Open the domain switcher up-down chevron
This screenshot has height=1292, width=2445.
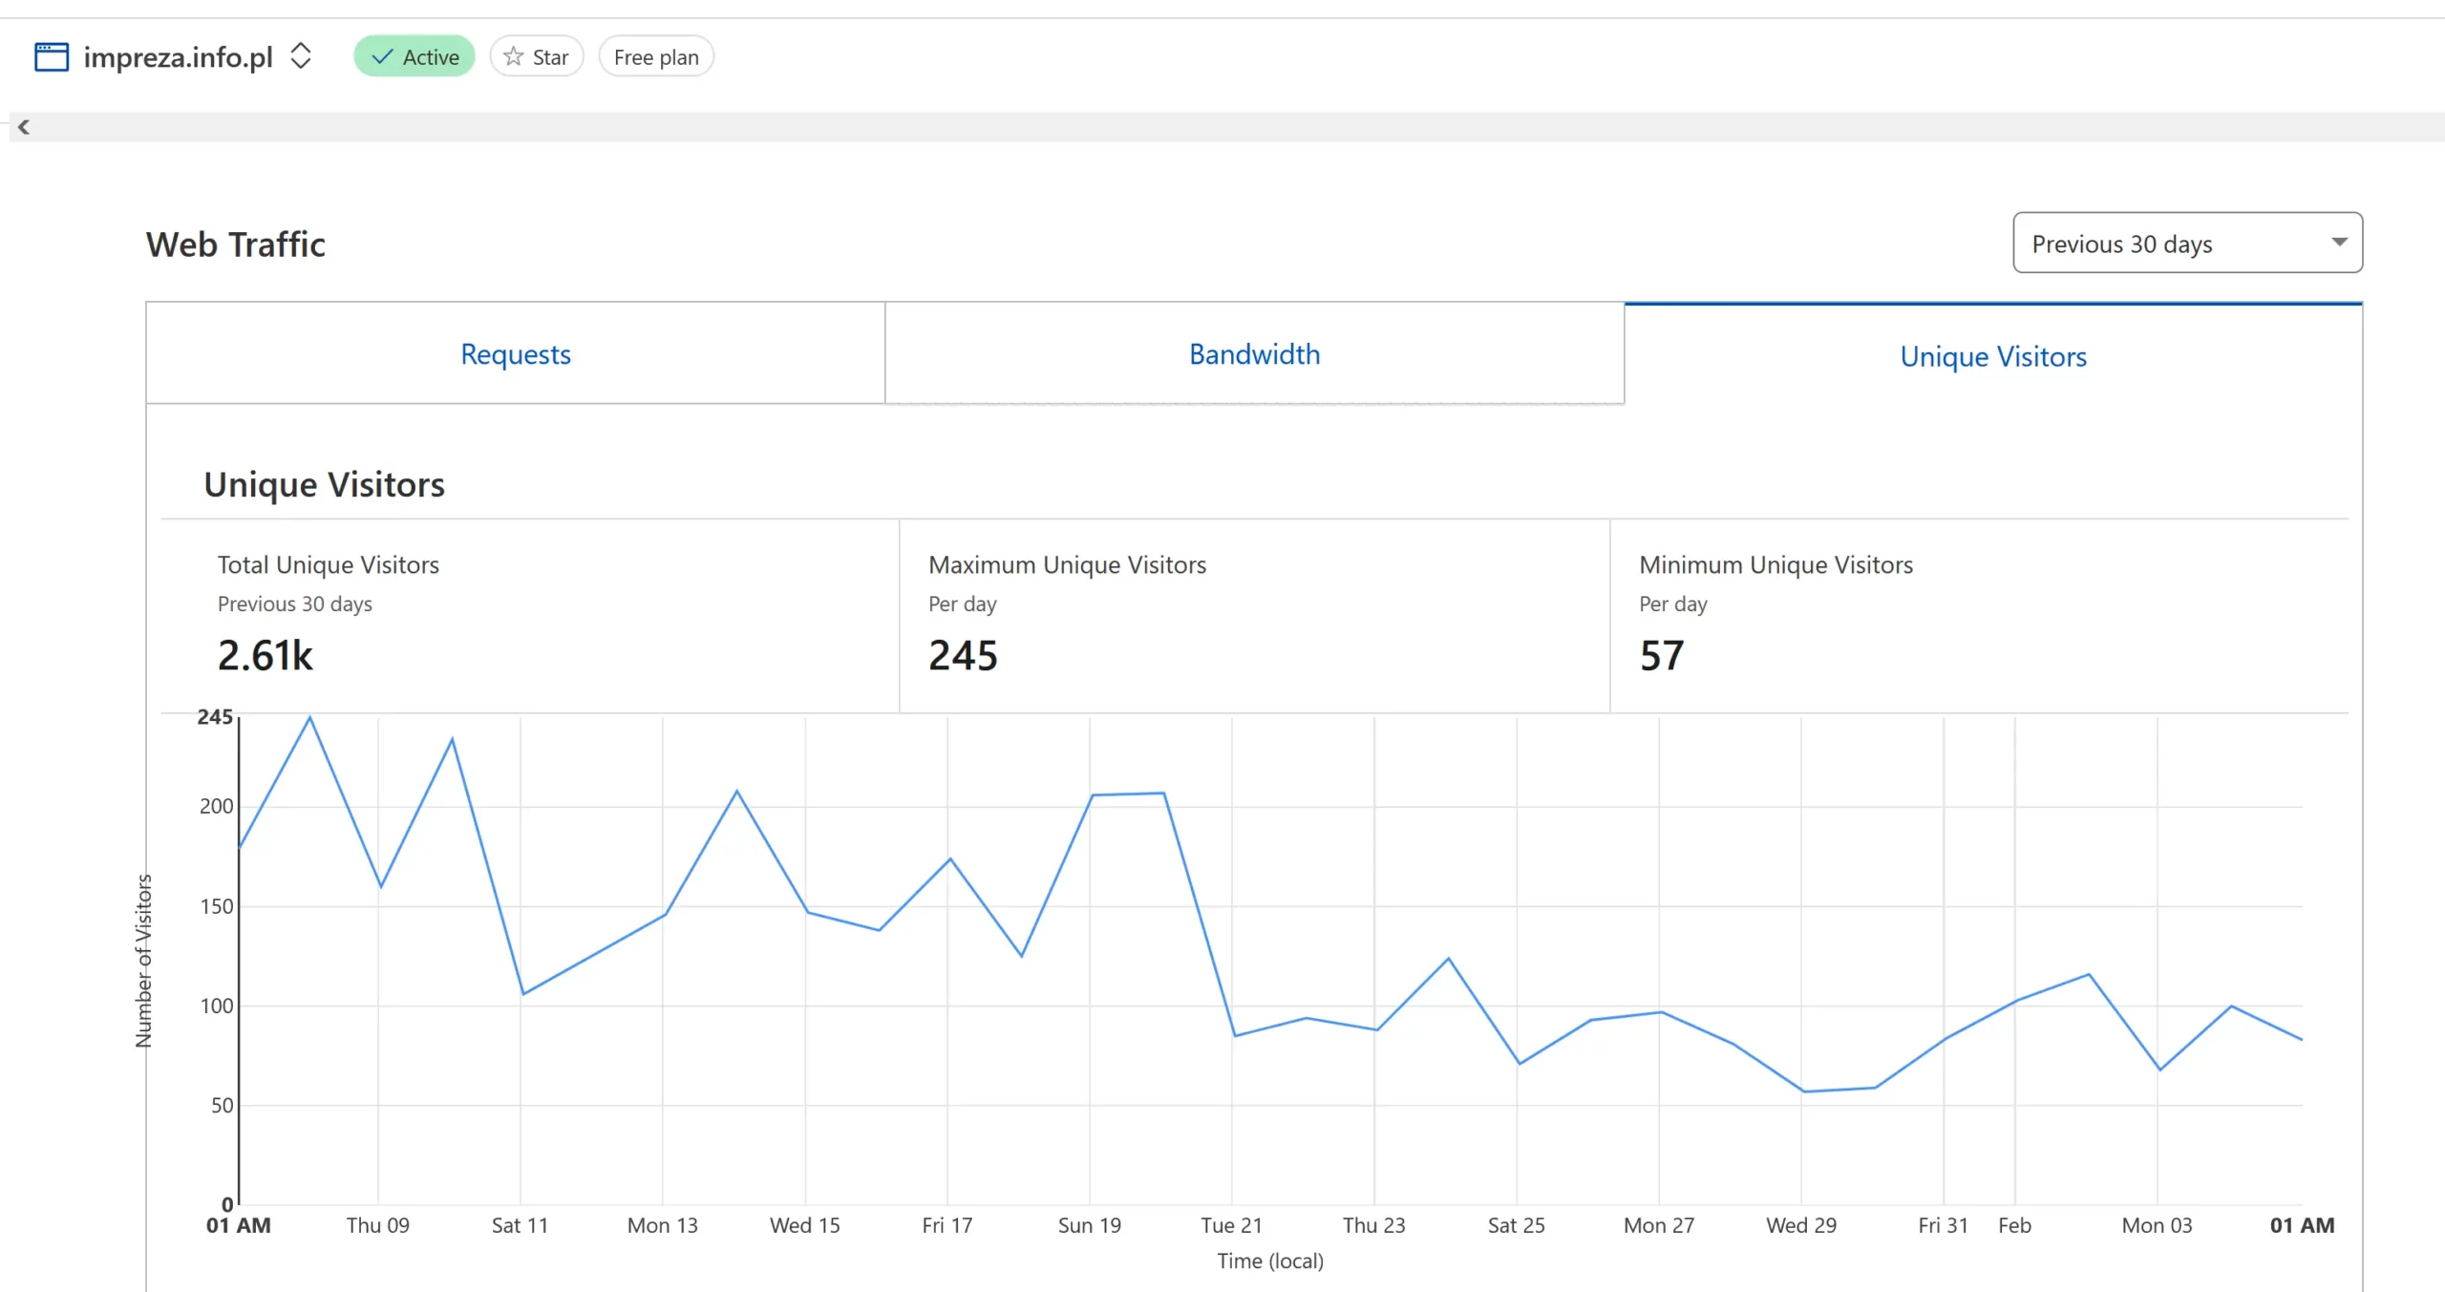click(301, 56)
